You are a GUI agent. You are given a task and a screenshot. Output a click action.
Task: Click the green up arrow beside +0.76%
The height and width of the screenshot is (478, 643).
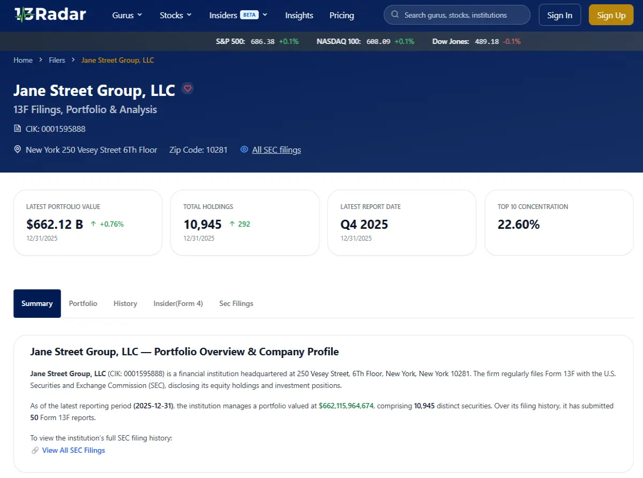pyautogui.click(x=93, y=224)
